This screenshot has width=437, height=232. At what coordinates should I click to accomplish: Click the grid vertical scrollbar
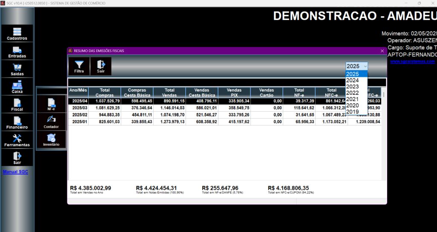[384, 133]
